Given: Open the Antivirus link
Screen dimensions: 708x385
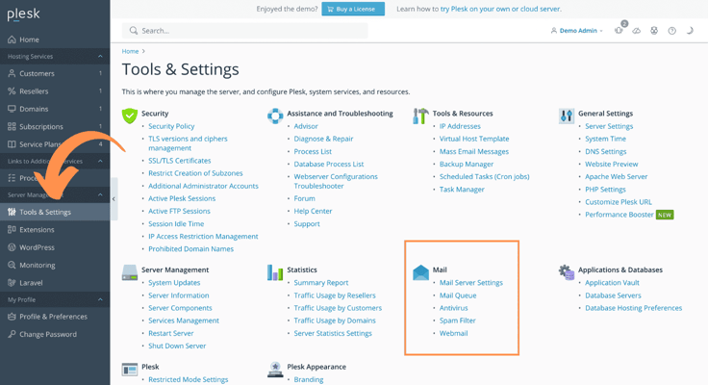Looking at the screenshot, I should (453, 308).
